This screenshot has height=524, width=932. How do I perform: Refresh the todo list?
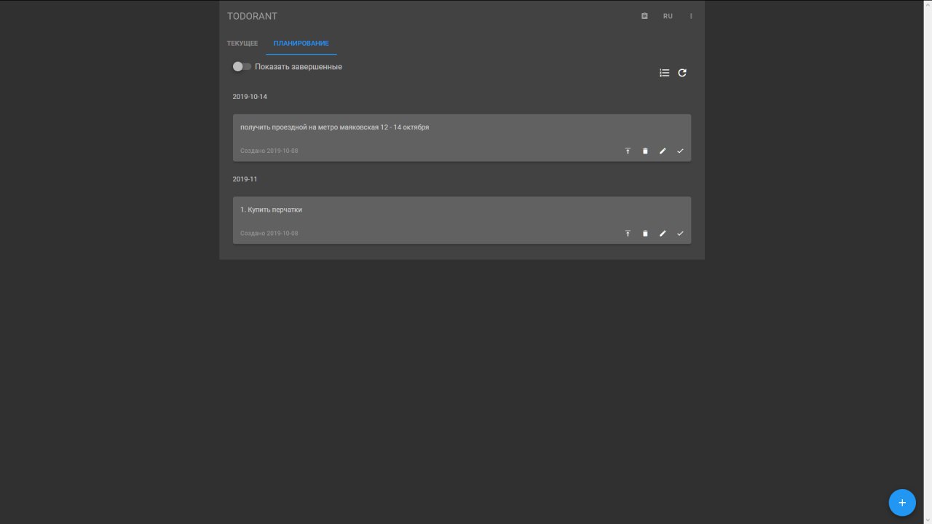682,73
